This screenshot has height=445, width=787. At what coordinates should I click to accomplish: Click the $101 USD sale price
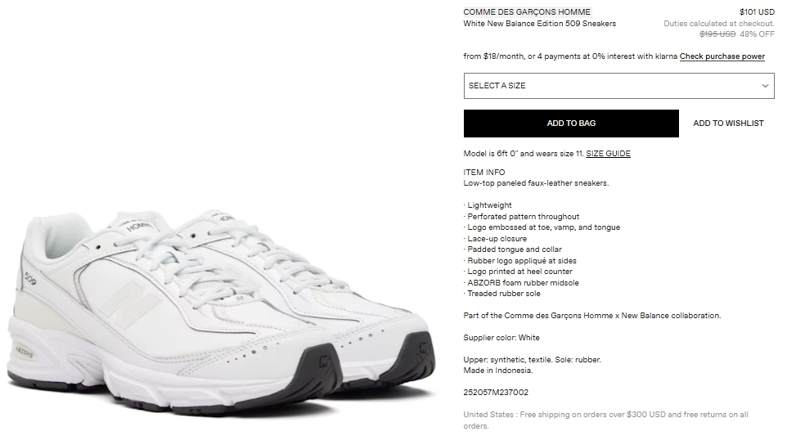[757, 11]
